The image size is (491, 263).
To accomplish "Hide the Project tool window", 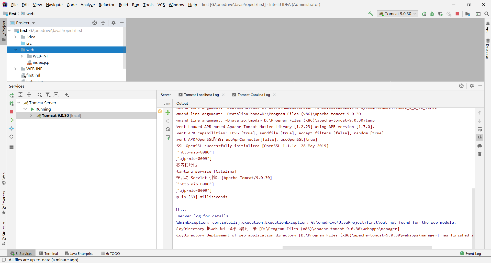I will (x=122, y=23).
